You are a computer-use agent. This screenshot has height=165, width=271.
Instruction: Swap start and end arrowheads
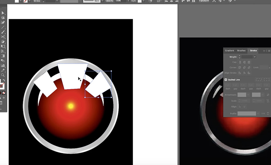point(268,95)
